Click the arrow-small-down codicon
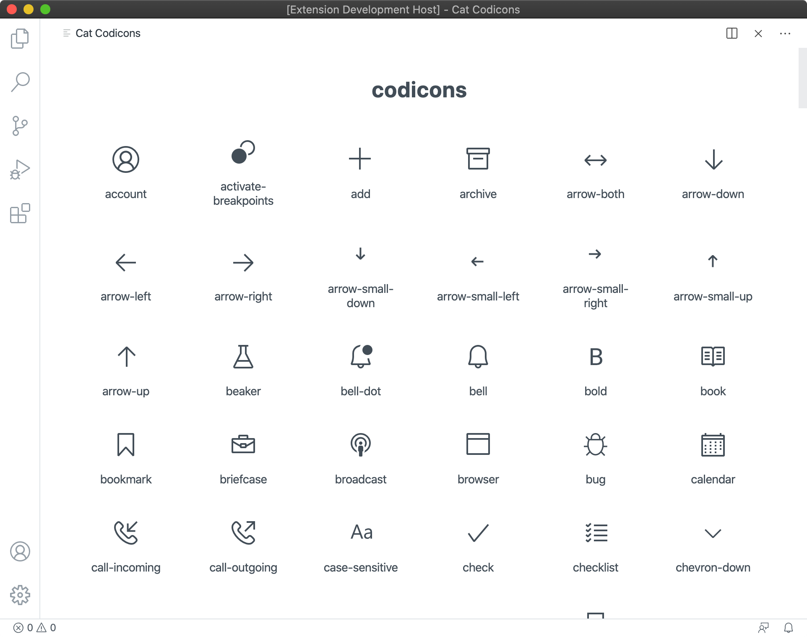Viewport: 807px width, 637px height. pyautogui.click(x=360, y=254)
